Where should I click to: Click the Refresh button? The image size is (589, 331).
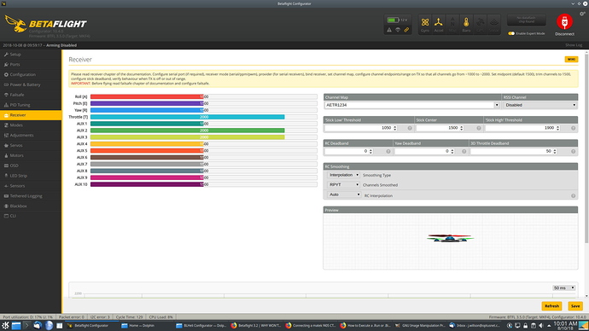click(x=551, y=306)
